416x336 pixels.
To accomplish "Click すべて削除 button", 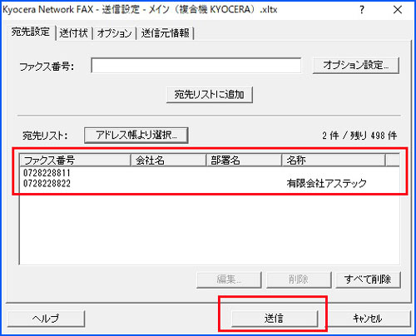I will (x=368, y=279).
